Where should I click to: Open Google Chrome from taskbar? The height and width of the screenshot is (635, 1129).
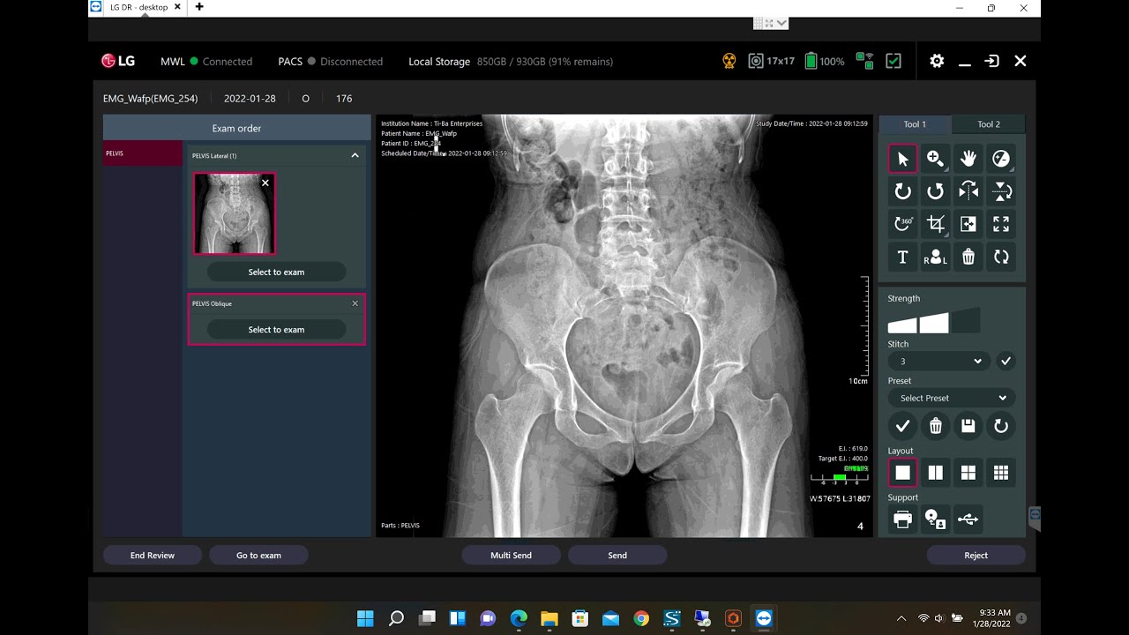pos(641,618)
